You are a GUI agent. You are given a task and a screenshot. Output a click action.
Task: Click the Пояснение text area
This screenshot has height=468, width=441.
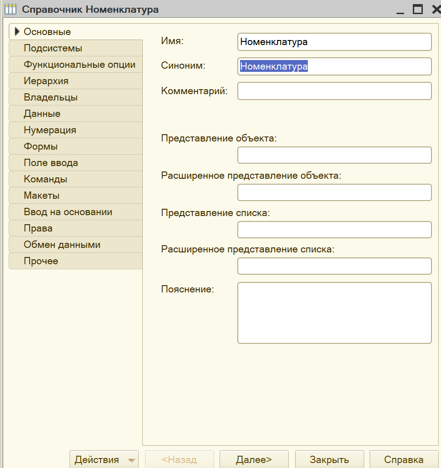[335, 313]
